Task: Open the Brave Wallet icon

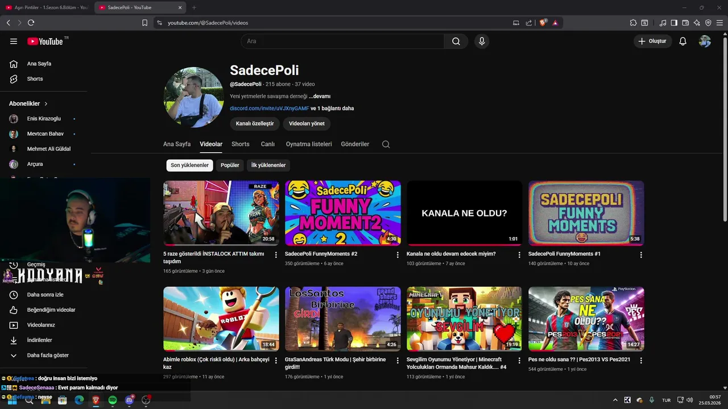Action: 685,23
